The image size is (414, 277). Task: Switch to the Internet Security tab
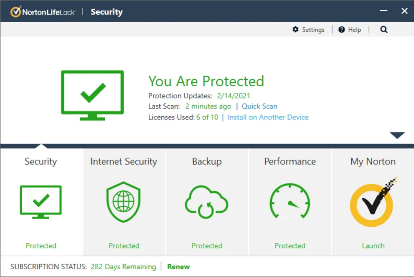(124, 161)
